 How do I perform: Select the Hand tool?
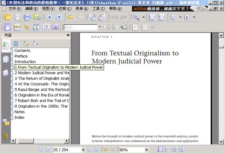click(7, 27)
